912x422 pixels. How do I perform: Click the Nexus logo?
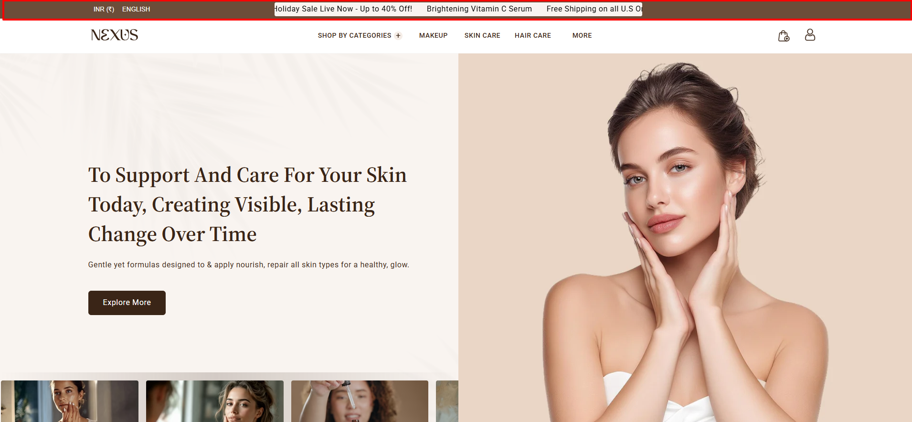coord(115,35)
